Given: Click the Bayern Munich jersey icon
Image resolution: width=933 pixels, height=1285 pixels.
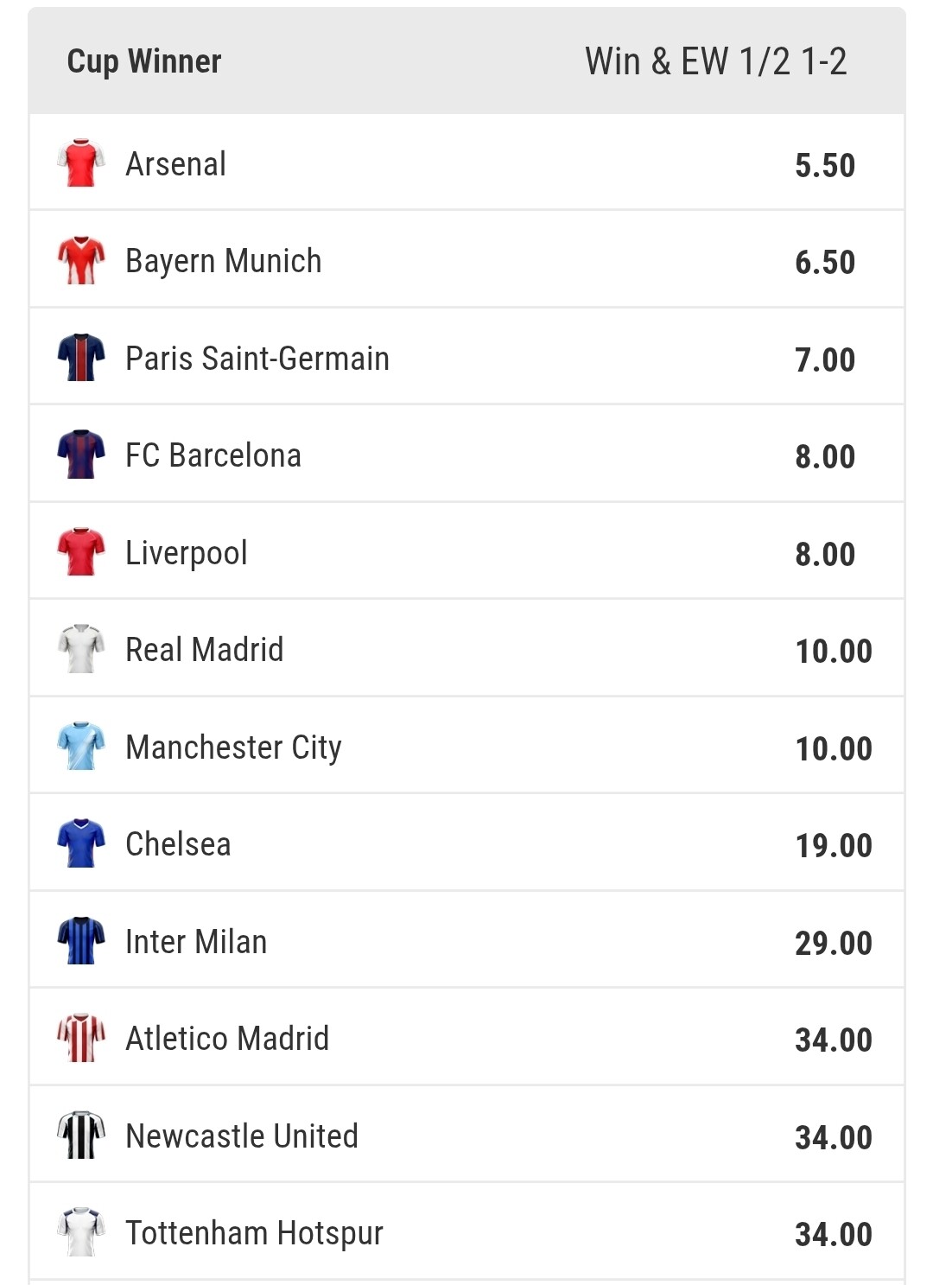Looking at the screenshot, I should (81, 260).
